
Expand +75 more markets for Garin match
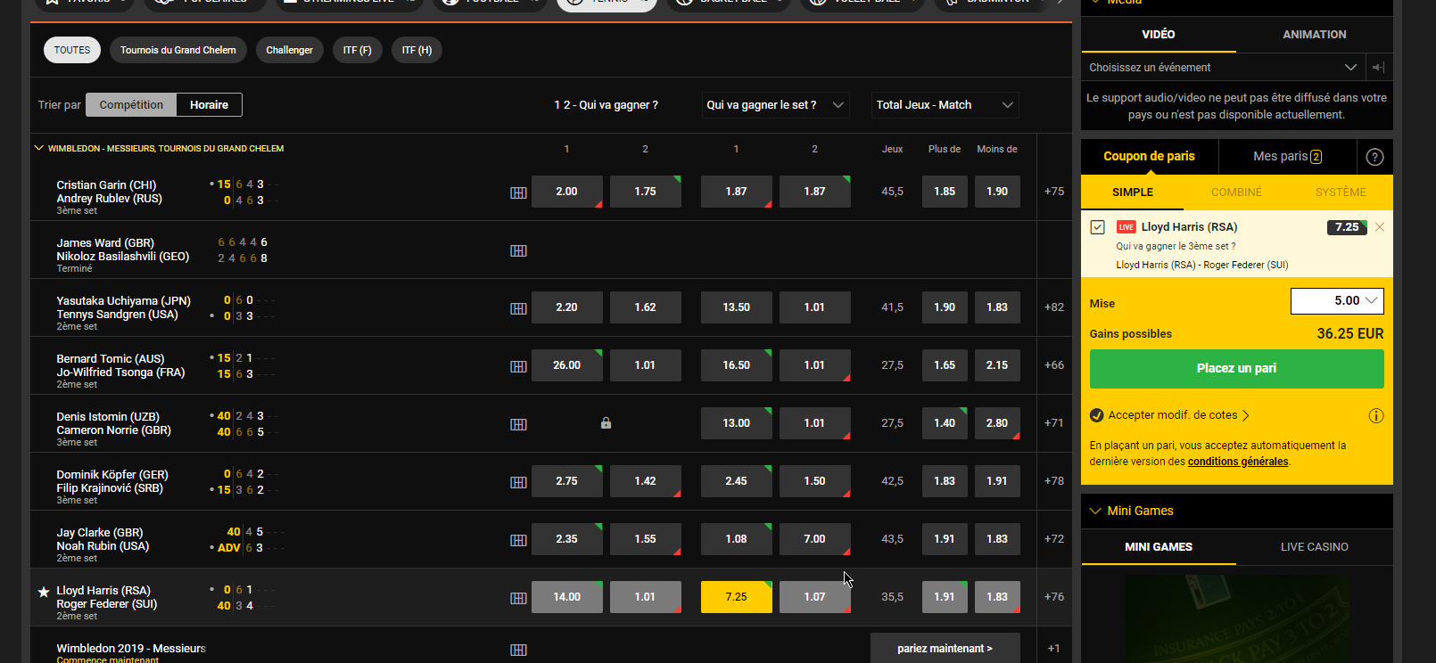point(1054,192)
